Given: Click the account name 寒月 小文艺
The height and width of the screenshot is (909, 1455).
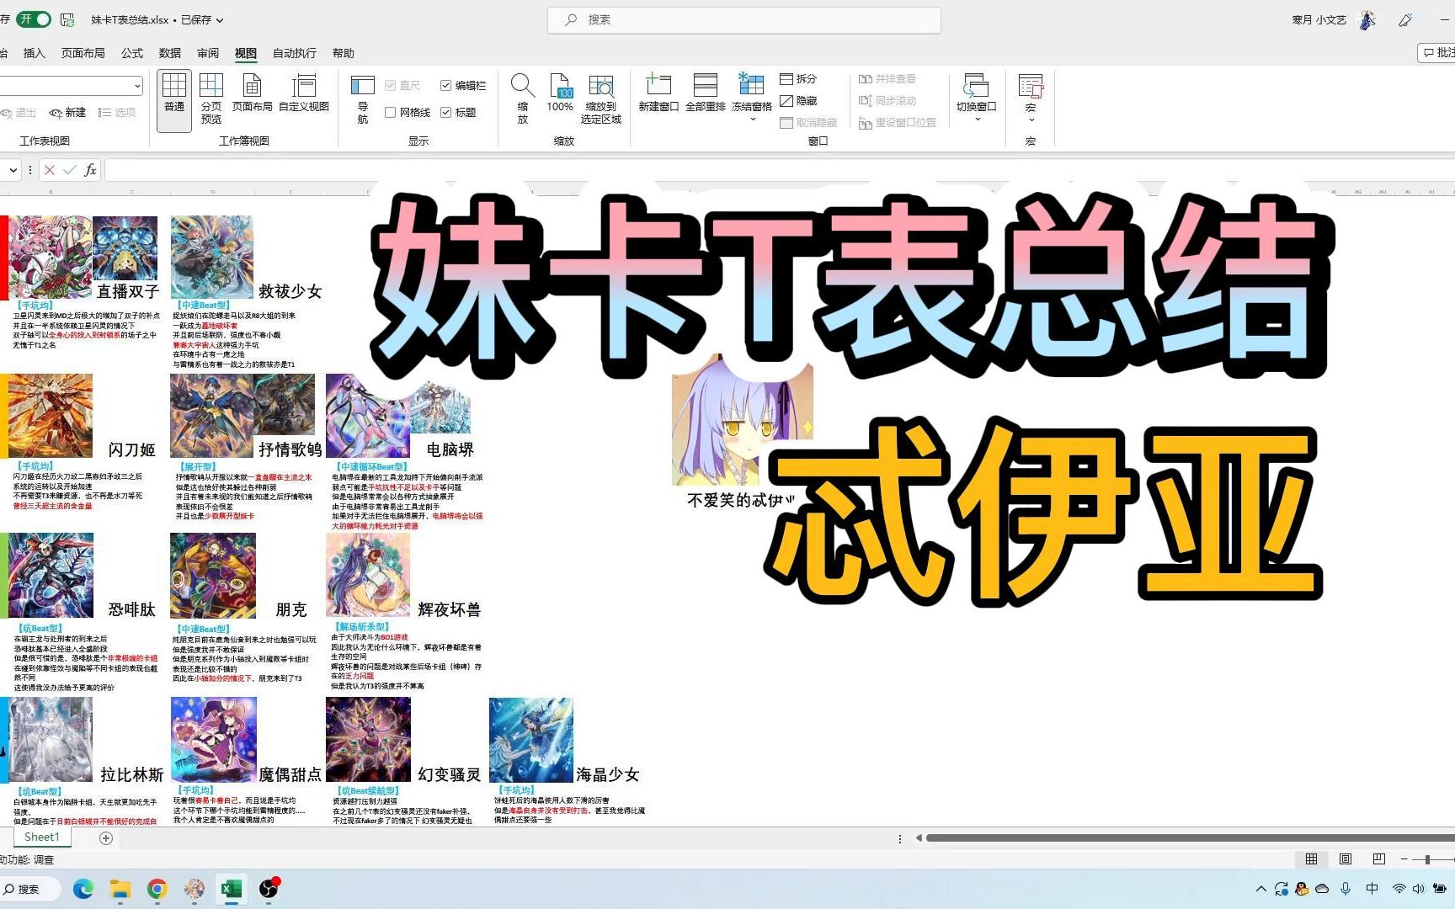Looking at the screenshot, I should 1319,19.
